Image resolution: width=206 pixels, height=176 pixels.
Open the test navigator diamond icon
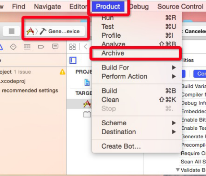[13, 47]
